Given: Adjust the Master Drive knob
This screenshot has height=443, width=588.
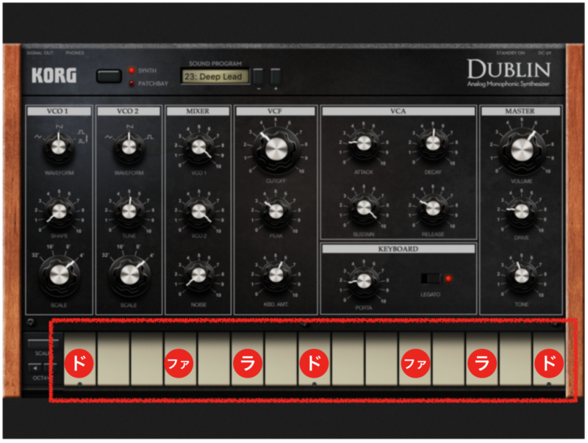Looking at the screenshot, I should [x=522, y=212].
